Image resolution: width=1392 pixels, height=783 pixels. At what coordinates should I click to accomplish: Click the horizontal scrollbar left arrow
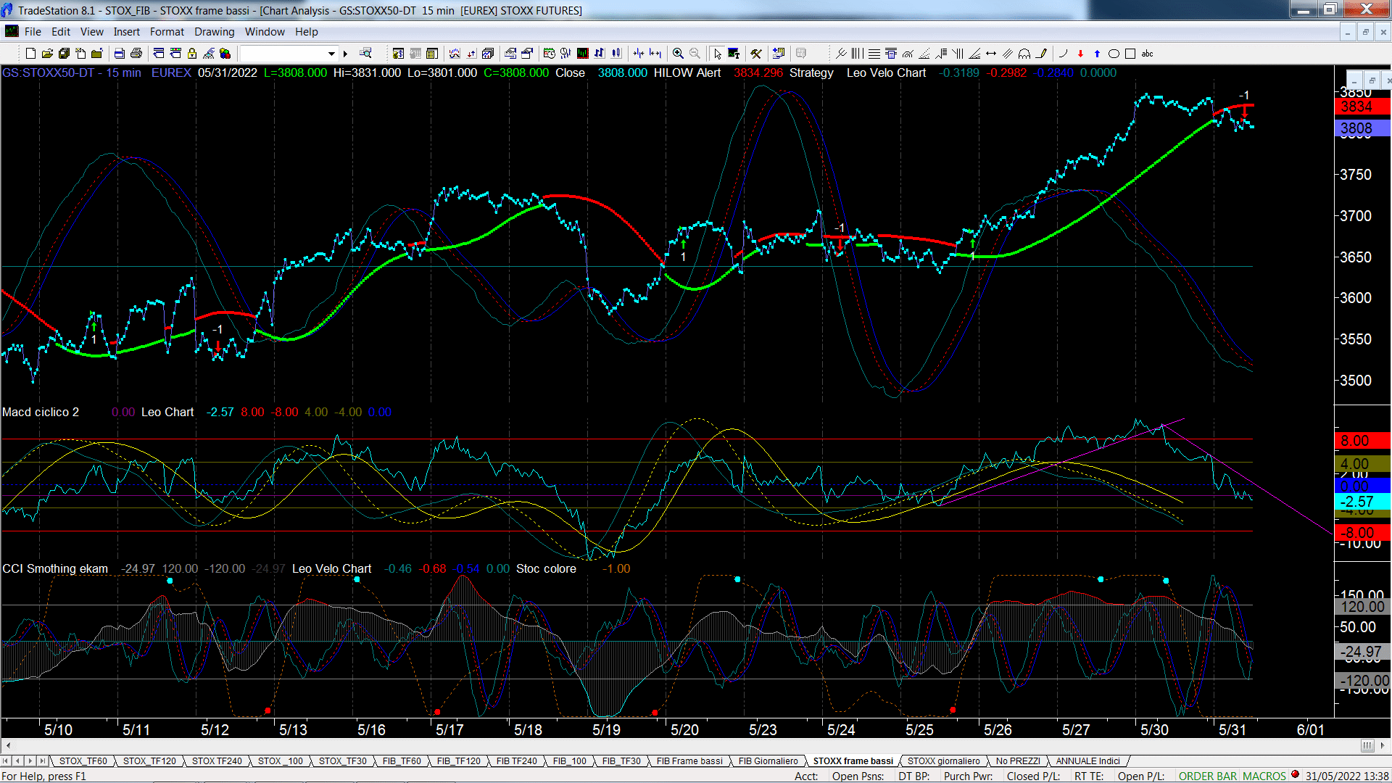click(x=8, y=745)
